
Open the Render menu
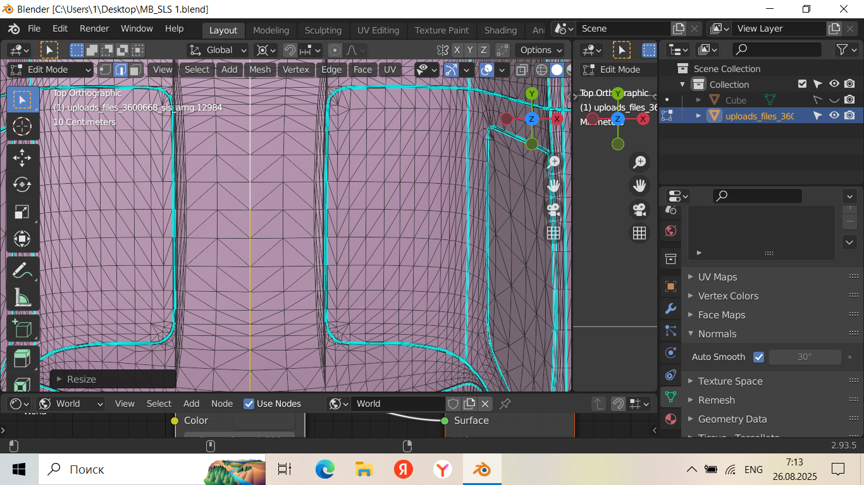[94, 28]
